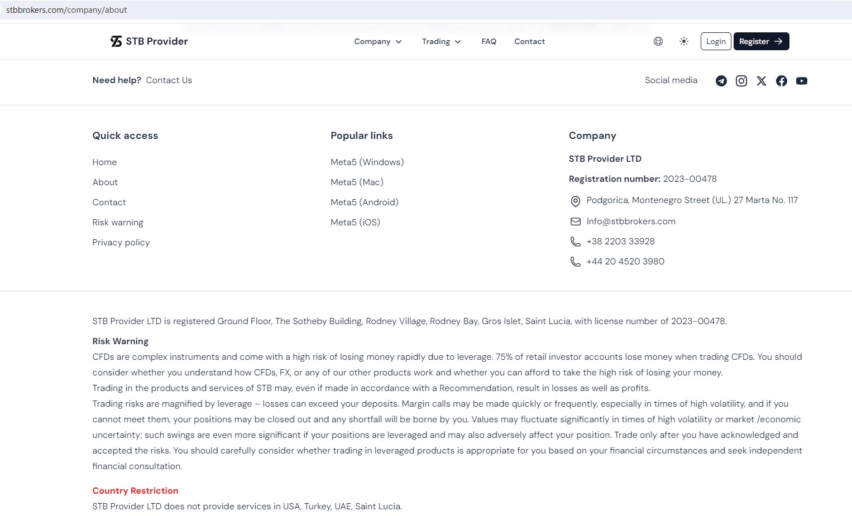Image resolution: width=852 pixels, height=516 pixels.
Task: Click the globe language selector icon
Action: click(658, 41)
